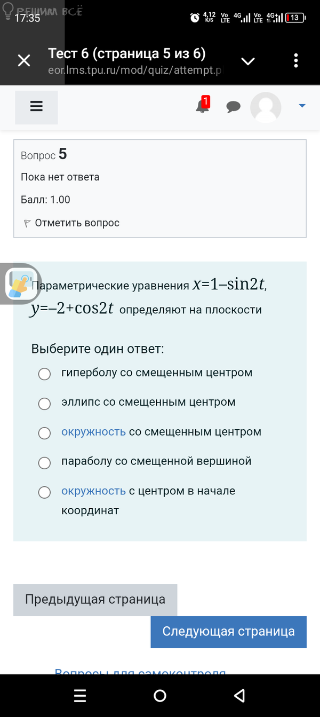The height and width of the screenshot is (717, 320).
Task: Select гиперболу со смещенным центром option
Action: pyautogui.click(x=44, y=374)
